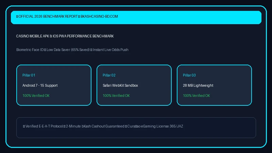Click the Safari WebKit Sandbox text
This screenshot has width=272, height=153.
pos(120,85)
